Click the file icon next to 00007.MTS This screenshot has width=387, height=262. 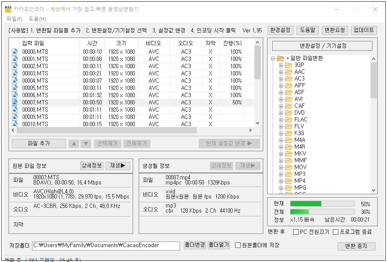pyautogui.click(x=15, y=103)
